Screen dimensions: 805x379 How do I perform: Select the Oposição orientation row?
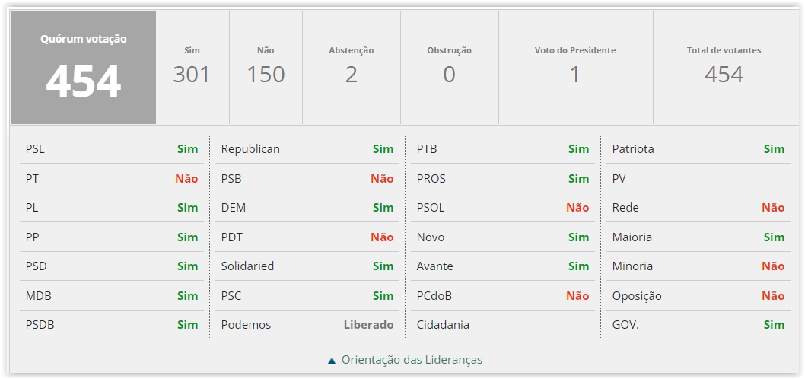coord(698,296)
